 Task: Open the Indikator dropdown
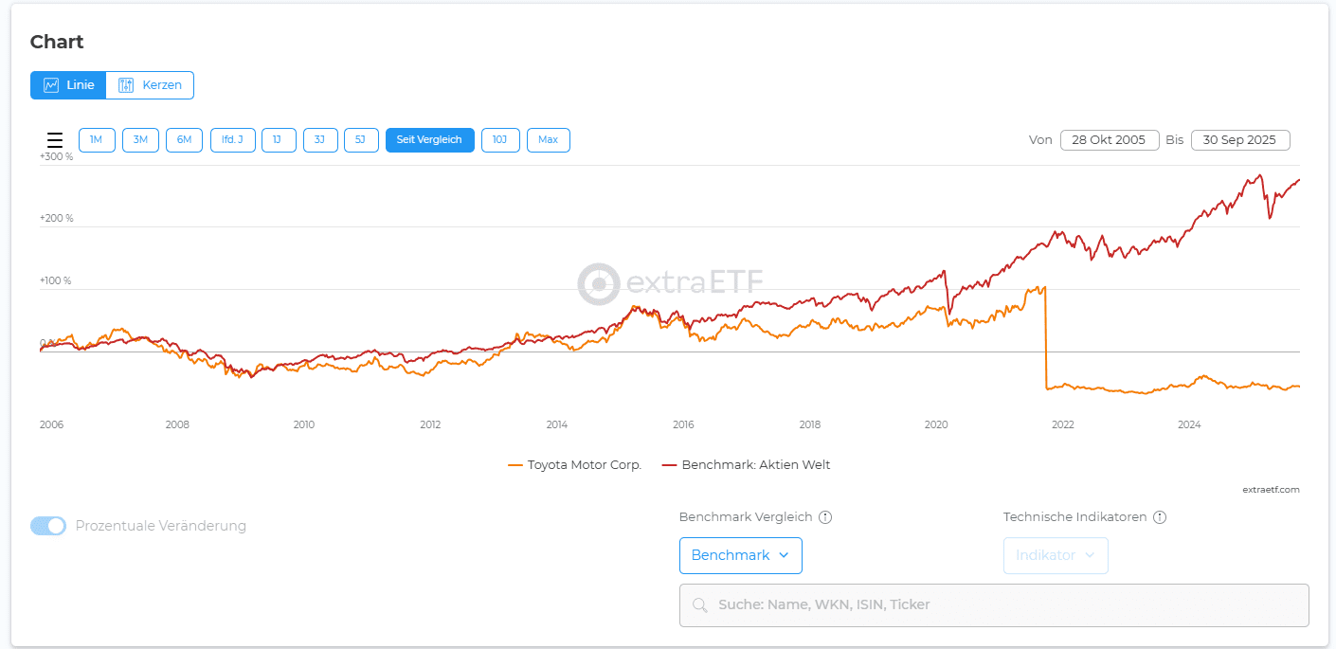(x=1056, y=555)
